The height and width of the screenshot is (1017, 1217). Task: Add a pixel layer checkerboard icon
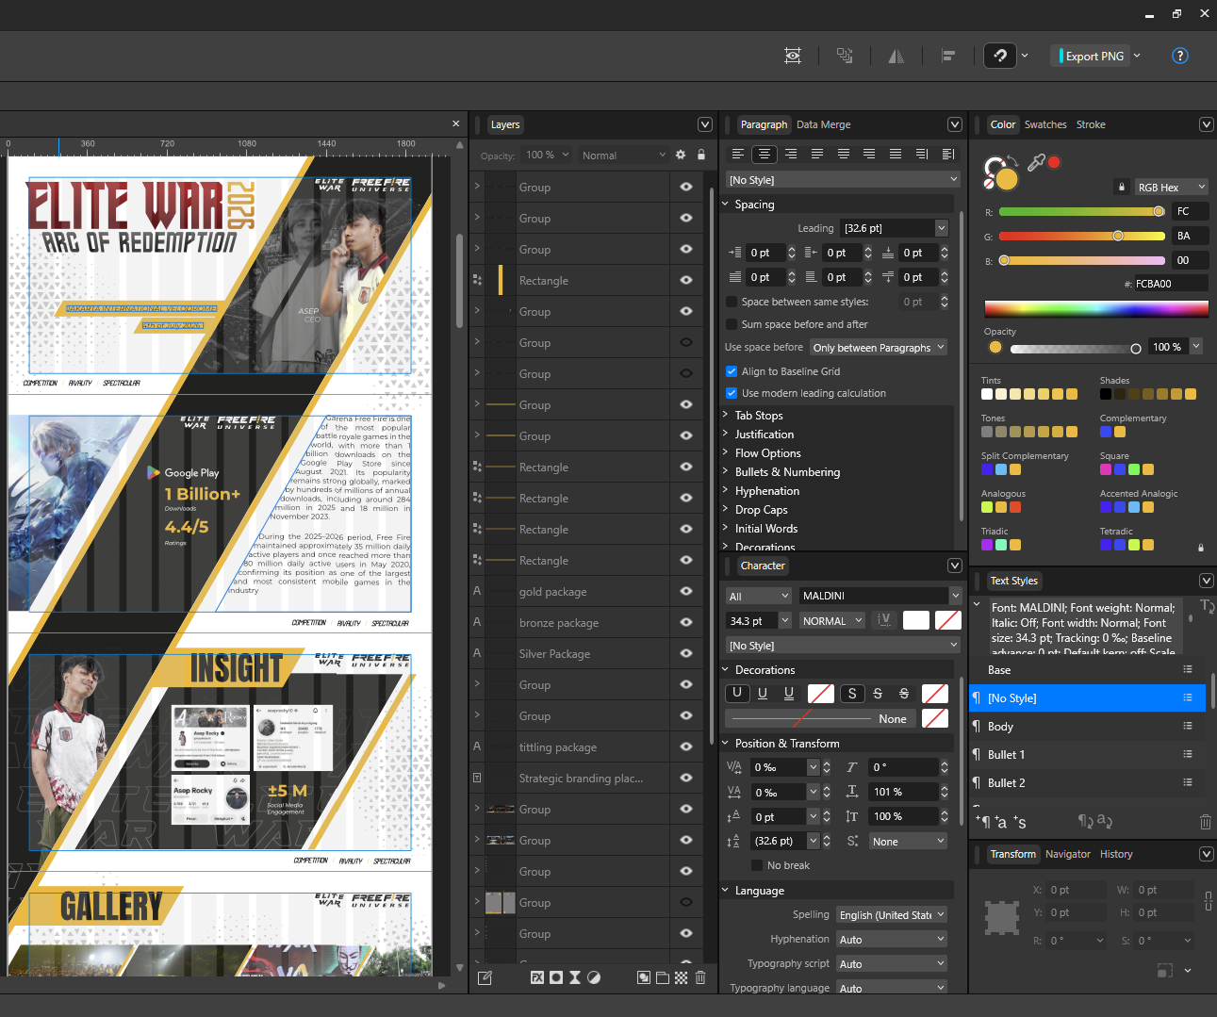coord(682,977)
